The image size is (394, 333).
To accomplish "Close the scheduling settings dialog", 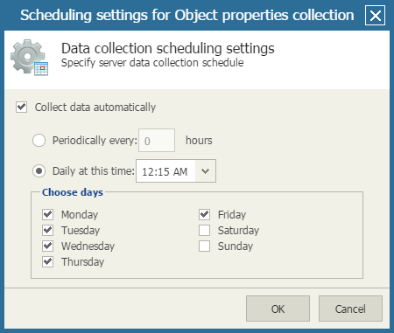I will pyautogui.click(x=375, y=16).
